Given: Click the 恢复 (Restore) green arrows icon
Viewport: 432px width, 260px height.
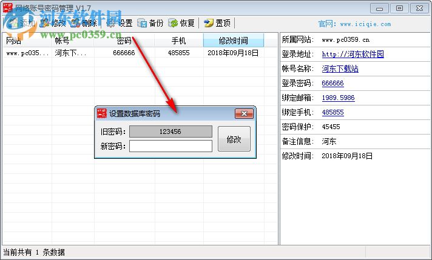Looking at the screenshot, I should [173, 24].
